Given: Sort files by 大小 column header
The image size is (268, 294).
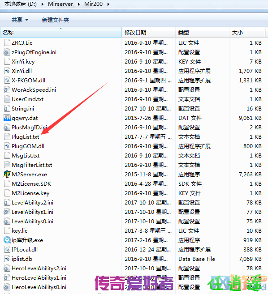Looking at the screenshot, I should coord(247,32).
